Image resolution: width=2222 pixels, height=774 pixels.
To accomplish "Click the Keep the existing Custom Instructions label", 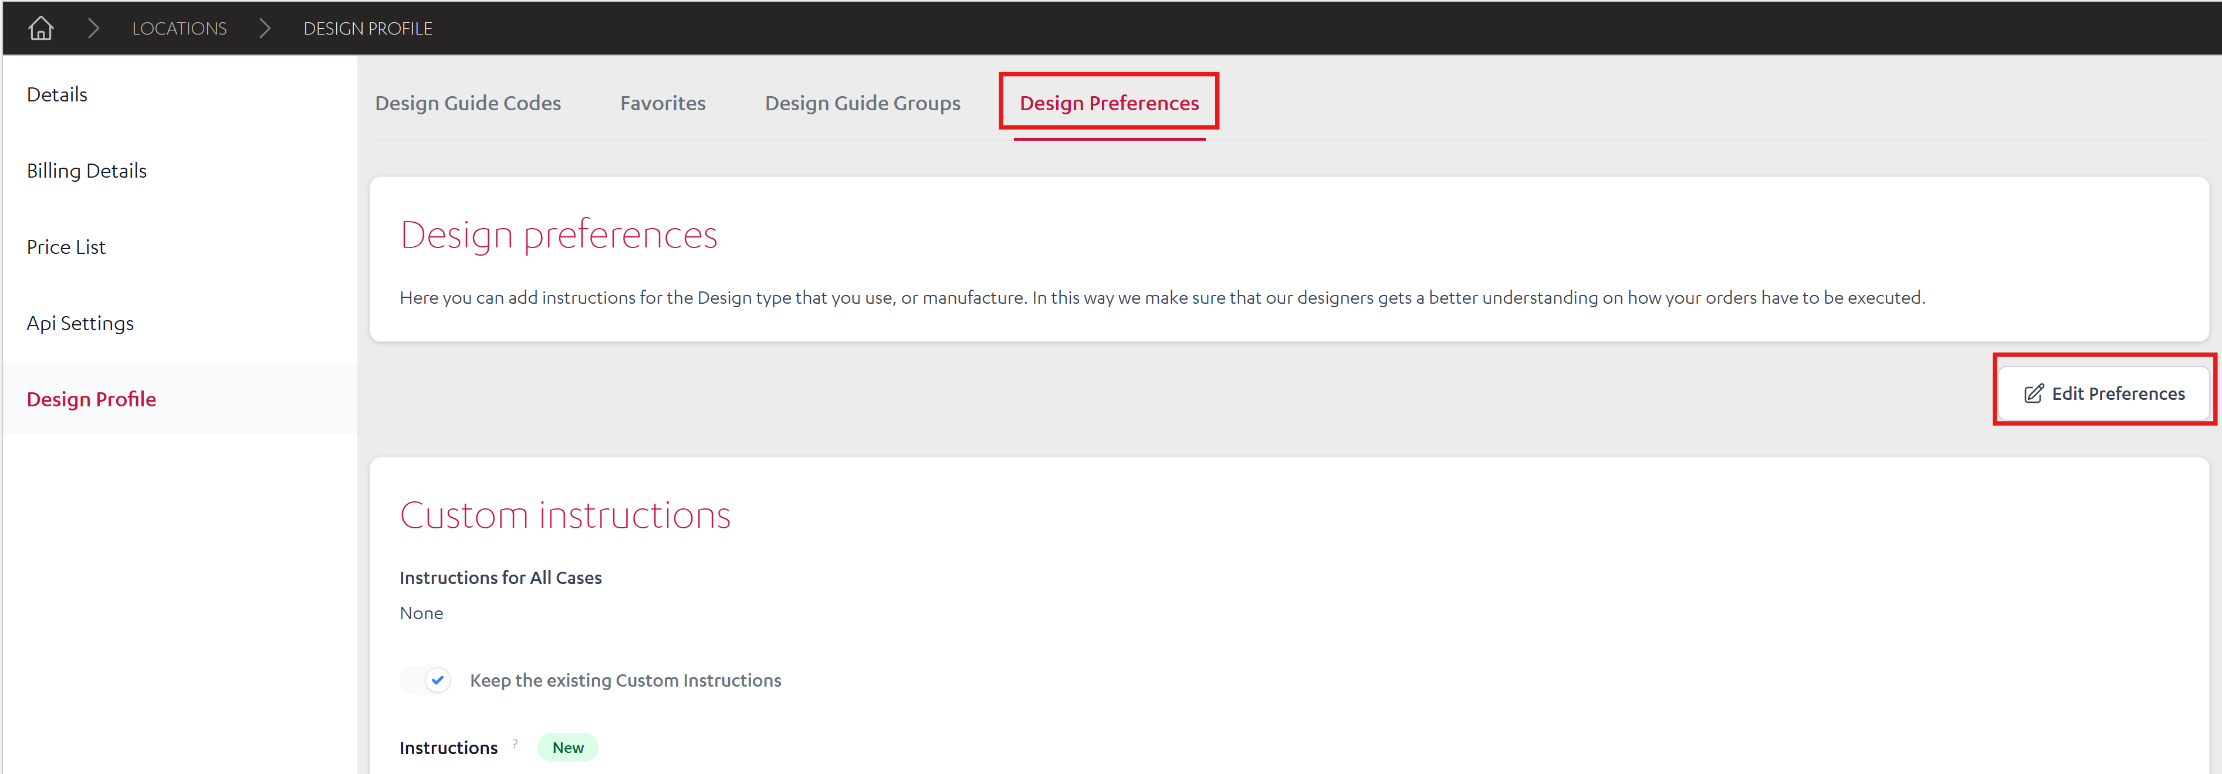I will pyautogui.click(x=625, y=680).
